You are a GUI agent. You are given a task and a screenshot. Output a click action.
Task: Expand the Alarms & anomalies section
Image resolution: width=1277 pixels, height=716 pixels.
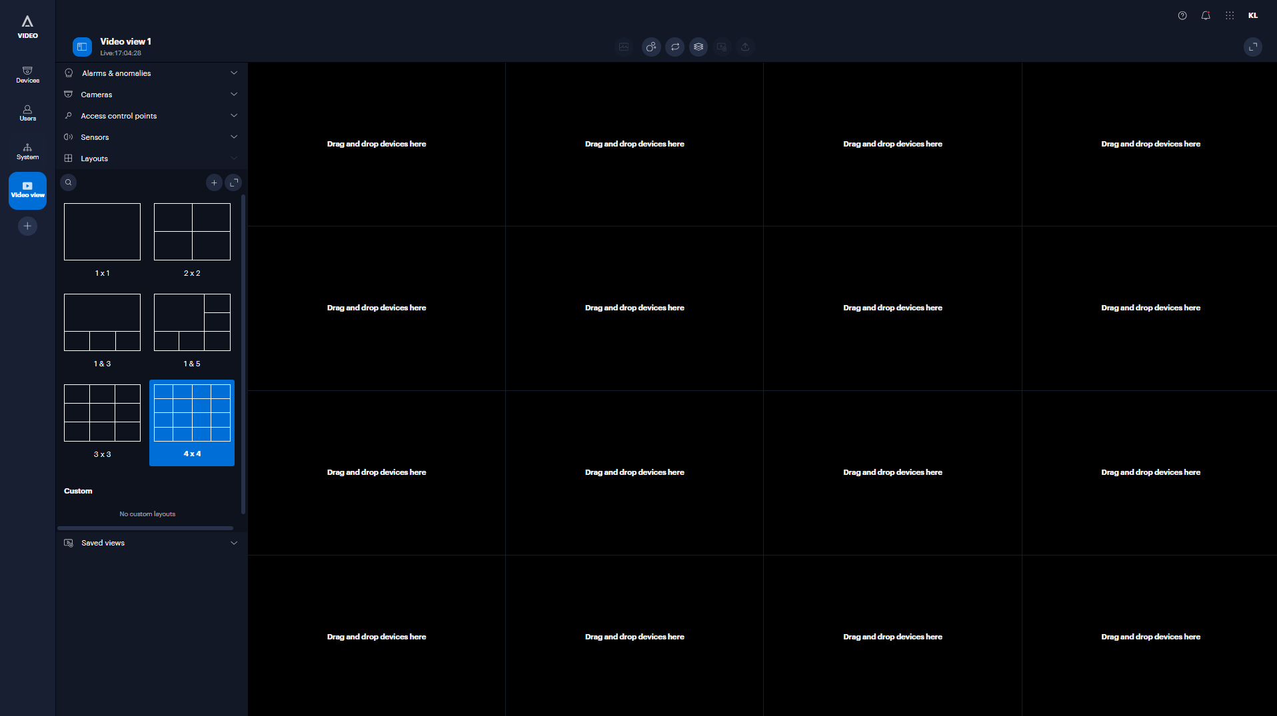tap(151, 73)
